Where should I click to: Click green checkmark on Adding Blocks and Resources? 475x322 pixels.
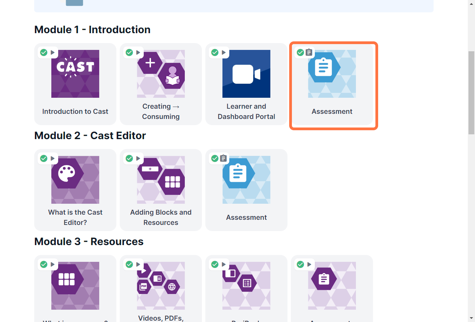click(129, 158)
